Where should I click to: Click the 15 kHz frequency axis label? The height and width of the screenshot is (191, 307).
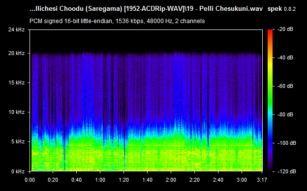(16, 82)
